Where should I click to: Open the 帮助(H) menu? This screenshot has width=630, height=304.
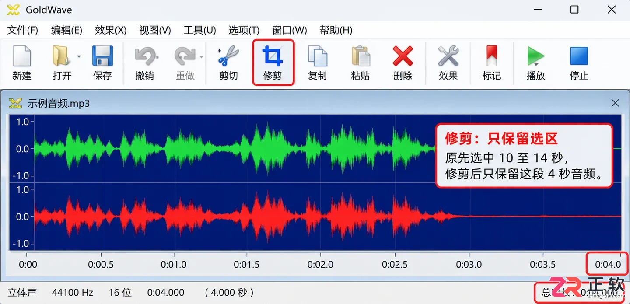point(336,30)
